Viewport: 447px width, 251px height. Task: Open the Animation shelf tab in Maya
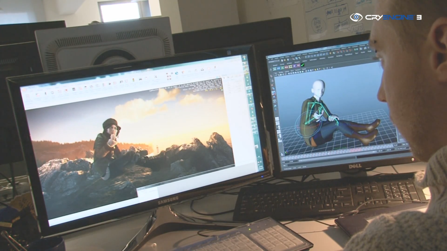pos(322,59)
